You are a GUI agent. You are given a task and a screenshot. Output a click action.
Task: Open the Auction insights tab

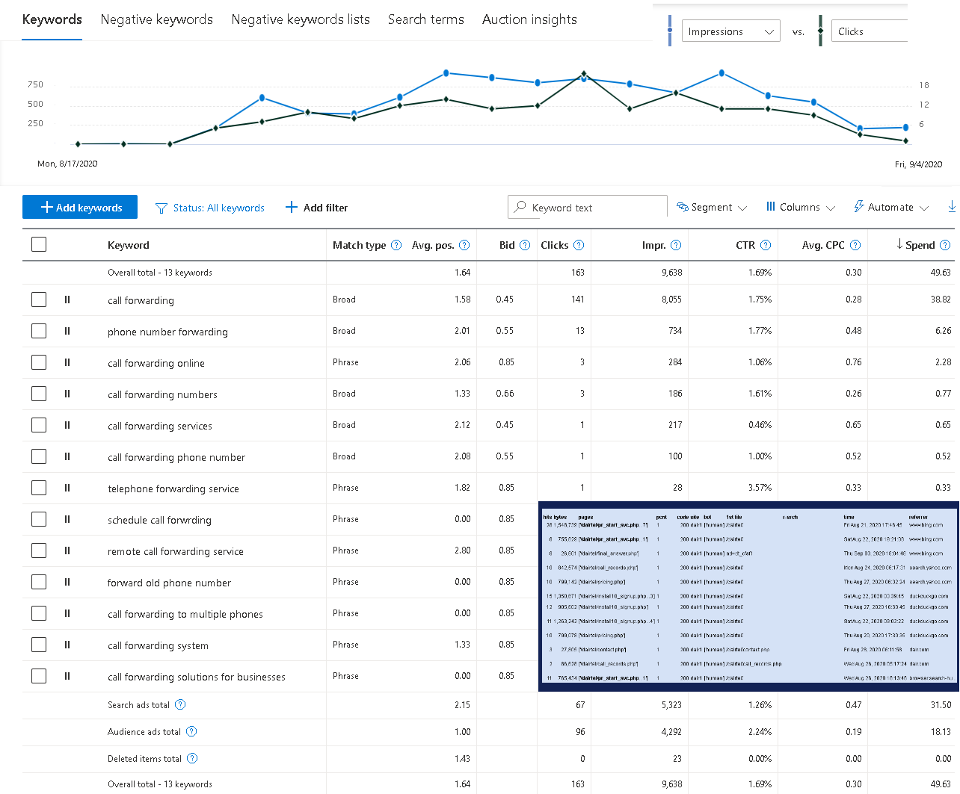(x=529, y=19)
